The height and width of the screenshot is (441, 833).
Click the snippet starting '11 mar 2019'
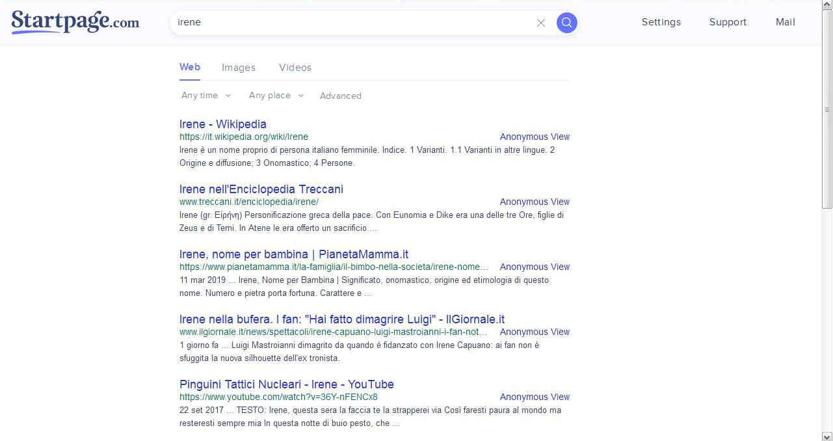pyautogui.click(x=364, y=287)
